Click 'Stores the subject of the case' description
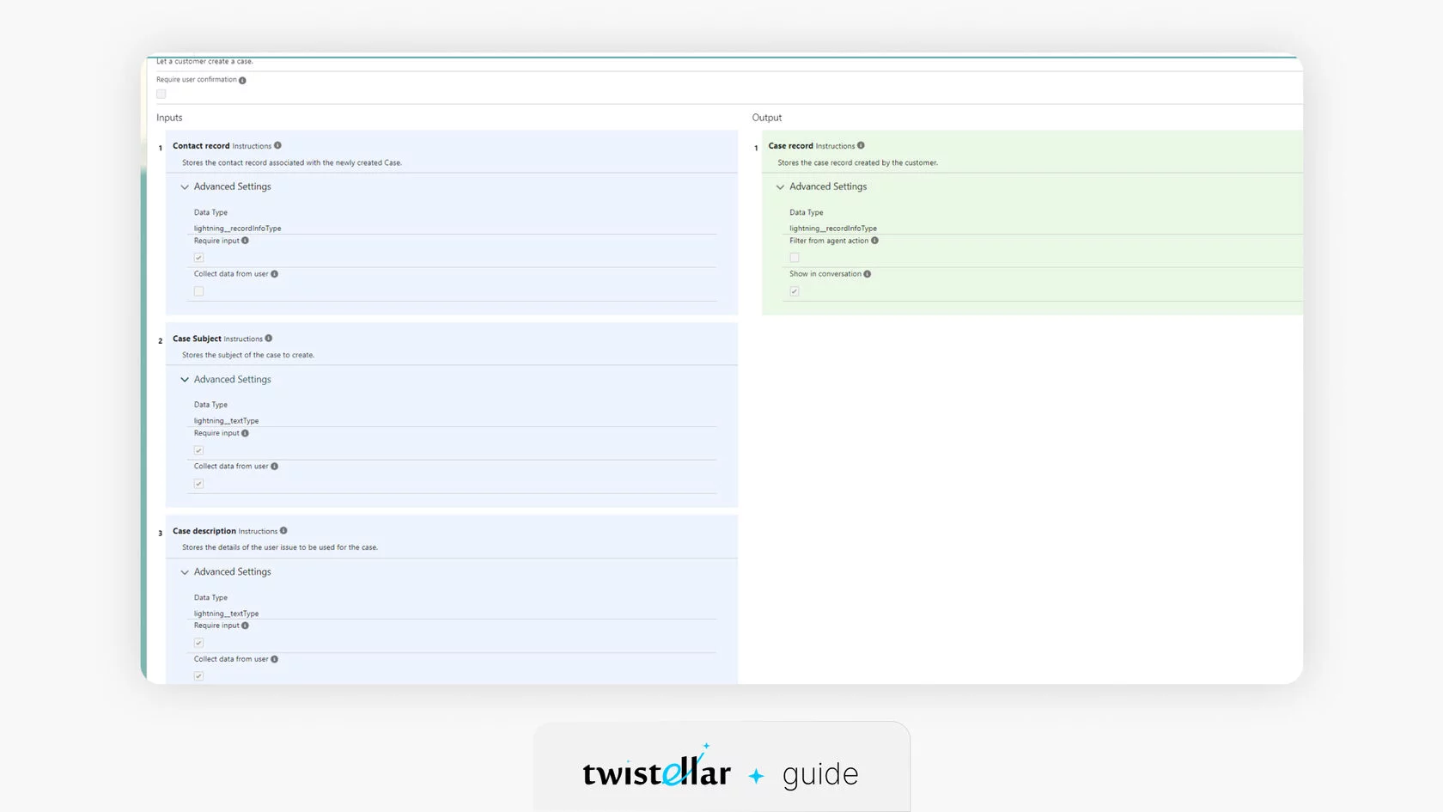 tap(248, 355)
